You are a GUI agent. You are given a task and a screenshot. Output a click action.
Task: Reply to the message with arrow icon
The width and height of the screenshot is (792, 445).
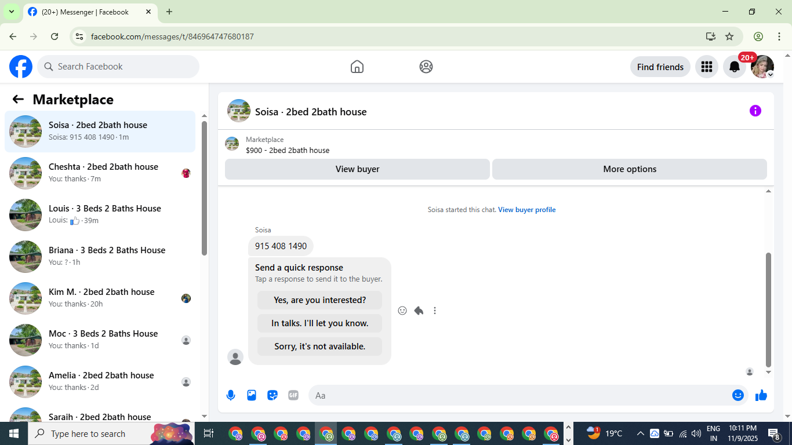(x=419, y=311)
